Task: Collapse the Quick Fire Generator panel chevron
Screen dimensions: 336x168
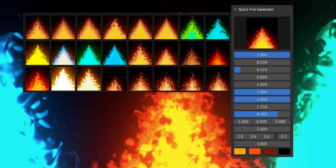Action: coord(235,9)
